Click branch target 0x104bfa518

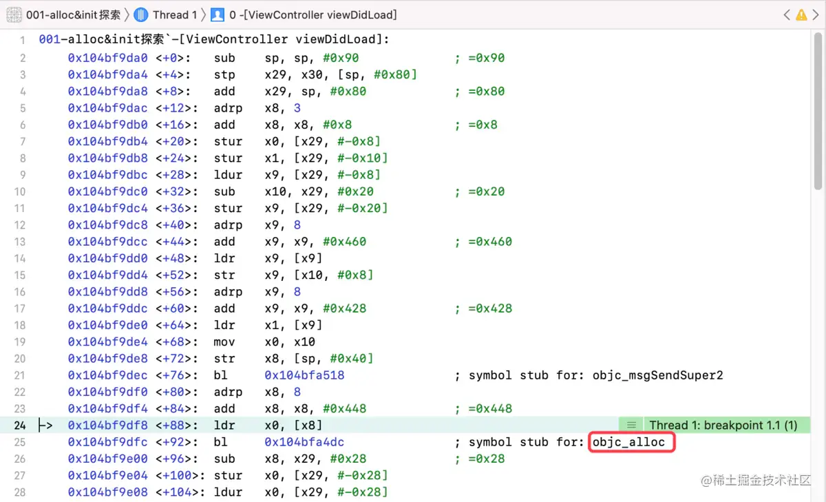pos(305,375)
